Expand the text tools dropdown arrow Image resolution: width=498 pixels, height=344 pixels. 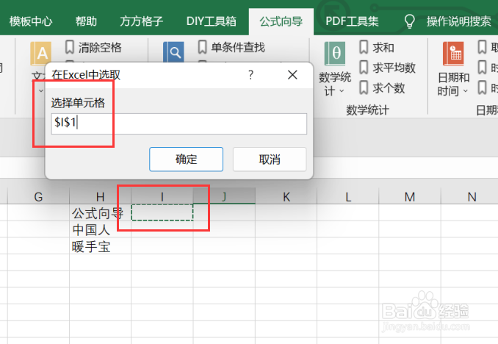coord(40,91)
